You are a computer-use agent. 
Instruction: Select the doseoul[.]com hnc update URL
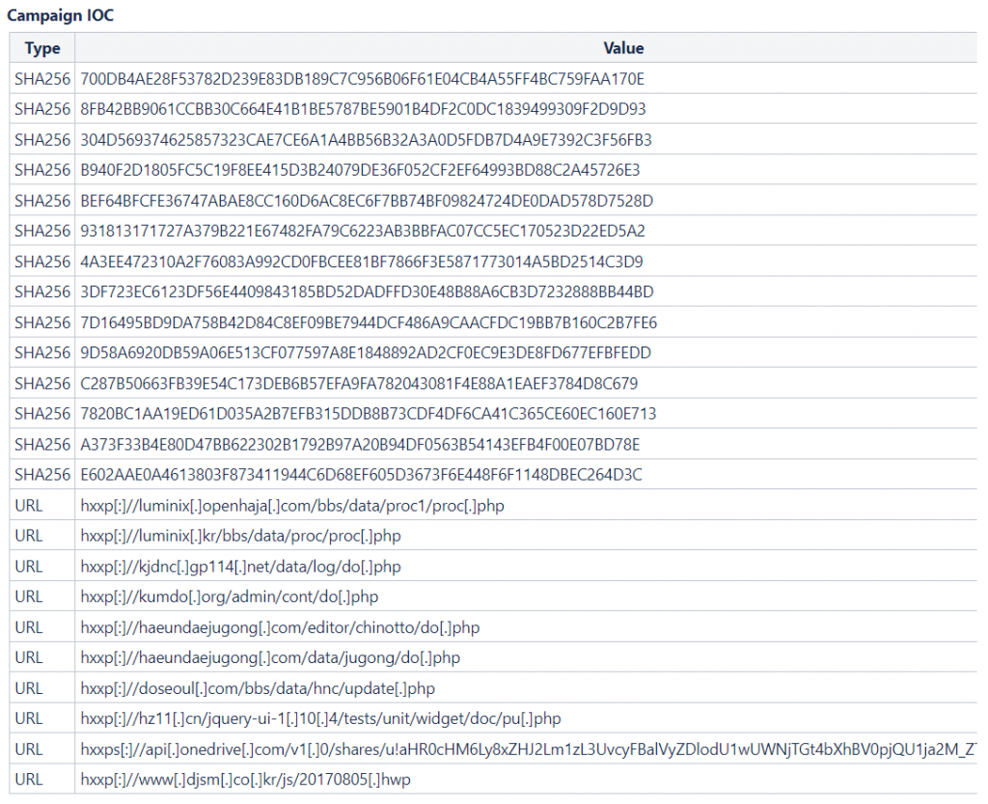(x=259, y=688)
